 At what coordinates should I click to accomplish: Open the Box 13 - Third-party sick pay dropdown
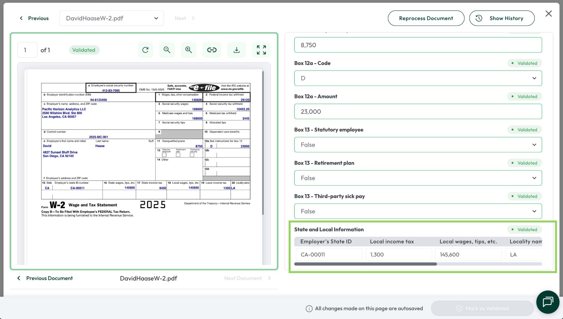tap(418, 211)
